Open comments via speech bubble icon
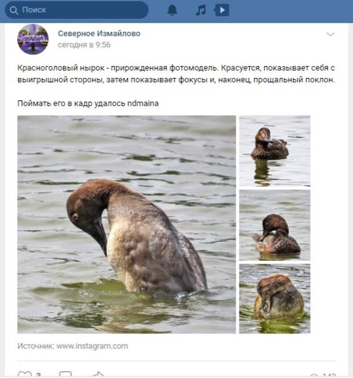The image size is (353, 378). click(65, 375)
